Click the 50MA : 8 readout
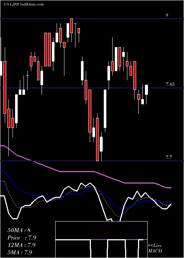184x258 pixels. point(19,230)
